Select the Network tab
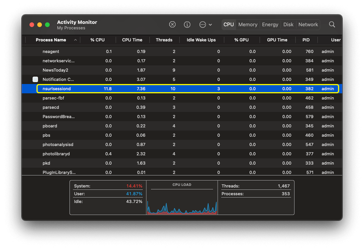 (308, 24)
